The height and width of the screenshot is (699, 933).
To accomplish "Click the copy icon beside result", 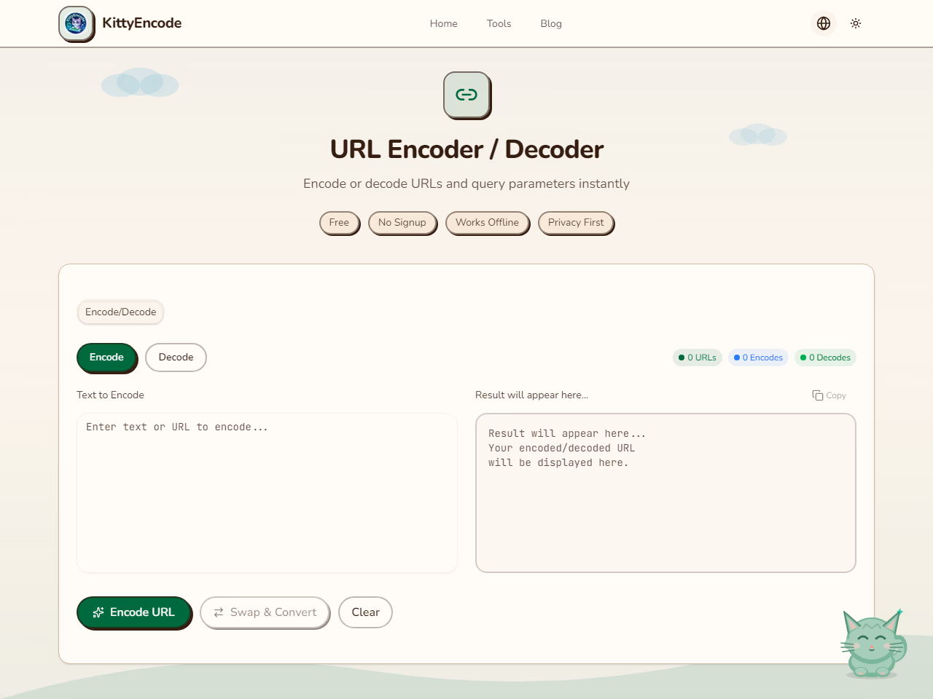I will 818,395.
